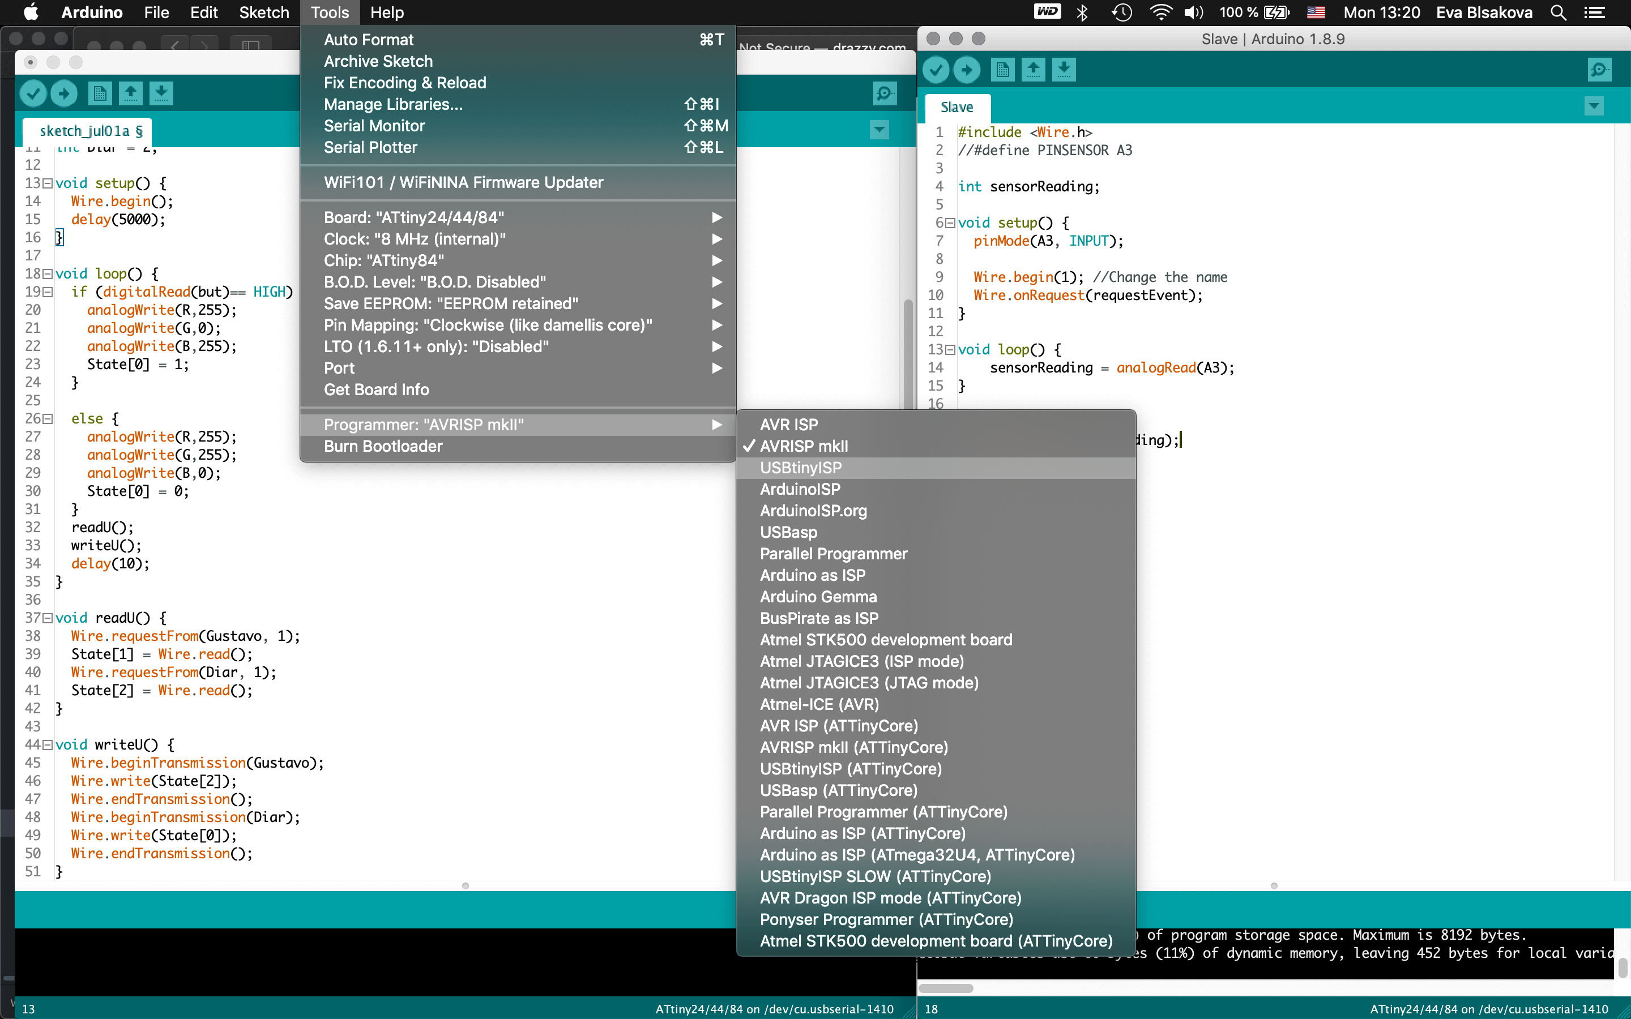Collapse the void loop fold marker in left sketch
Viewport: 1631px width, 1019px height.
click(x=47, y=273)
